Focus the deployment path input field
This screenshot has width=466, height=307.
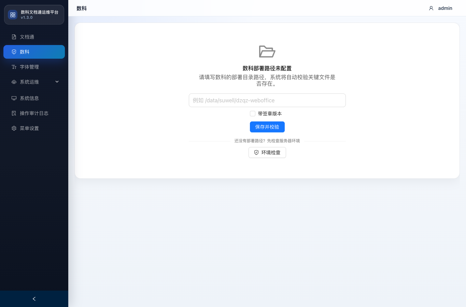[x=267, y=100]
